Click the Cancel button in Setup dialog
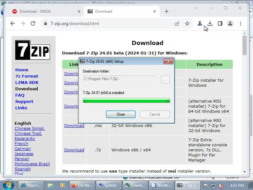253x190 pixels. point(155,114)
